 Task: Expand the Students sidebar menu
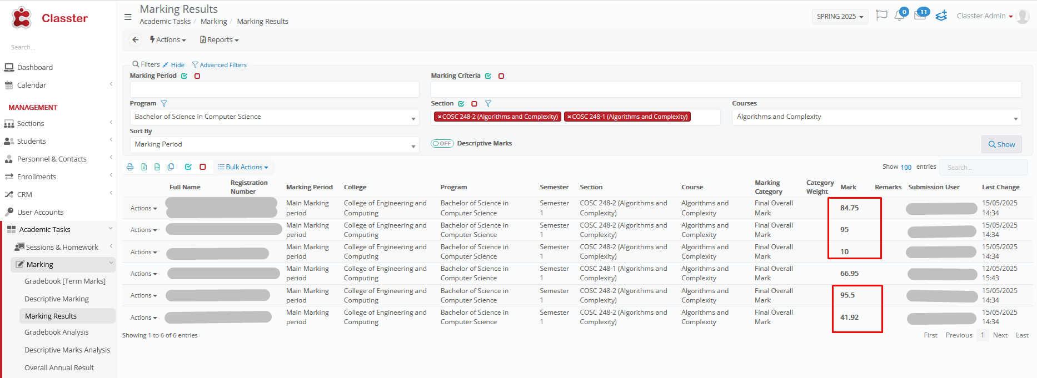pyautogui.click(x=58, y=142)
